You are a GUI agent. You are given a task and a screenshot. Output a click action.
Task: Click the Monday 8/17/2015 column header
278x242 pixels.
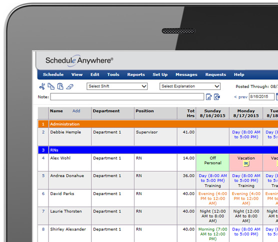coord(246,113)
